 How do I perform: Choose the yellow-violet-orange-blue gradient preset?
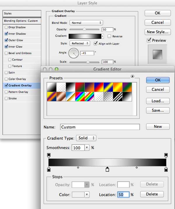coord(52,97)
